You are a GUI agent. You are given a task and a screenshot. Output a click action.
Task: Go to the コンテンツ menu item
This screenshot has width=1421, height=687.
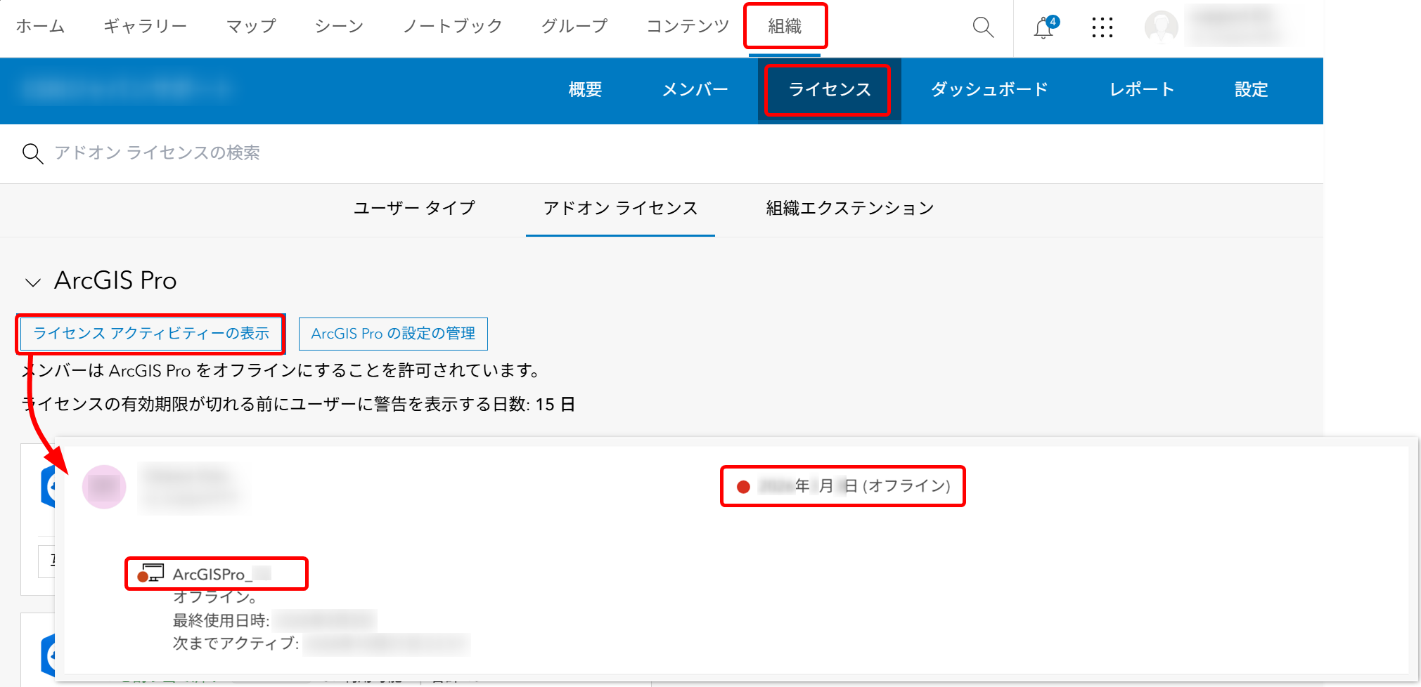(688, 27)
